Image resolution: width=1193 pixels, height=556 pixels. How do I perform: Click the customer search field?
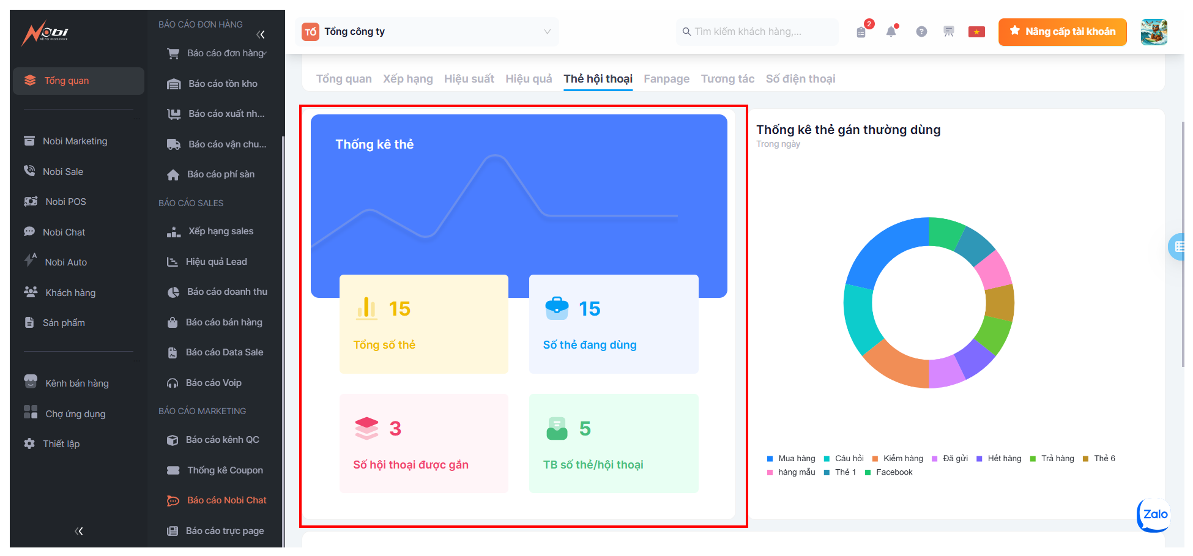tap(757, 32)
